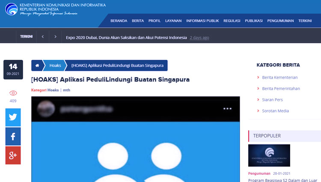Click blurred profile avatar in post

46,109
